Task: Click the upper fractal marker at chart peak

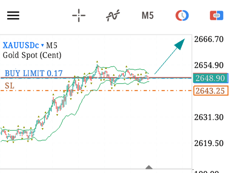Action: [x=97, y=62]
